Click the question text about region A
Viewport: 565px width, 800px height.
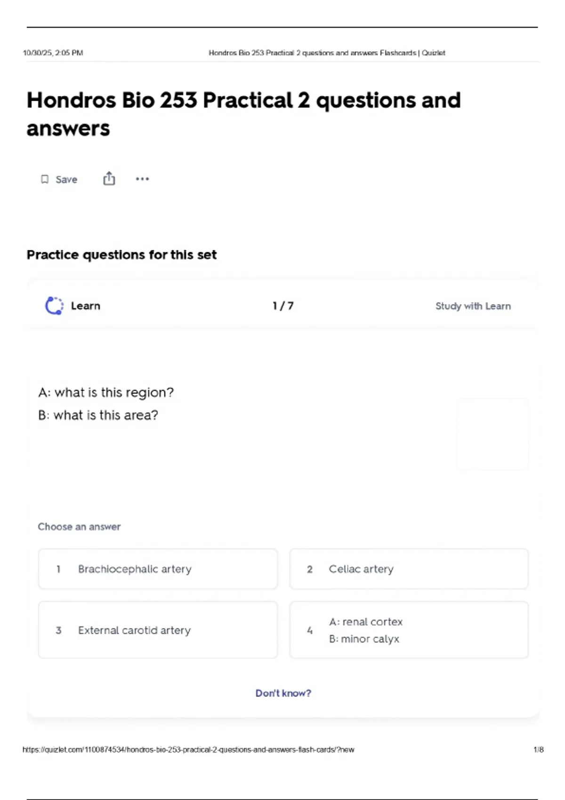tap(106, 392)
